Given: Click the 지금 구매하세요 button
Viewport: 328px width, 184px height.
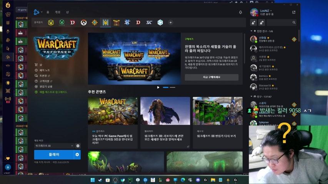Looking at the screenshot, I should (x=211, y=77).
